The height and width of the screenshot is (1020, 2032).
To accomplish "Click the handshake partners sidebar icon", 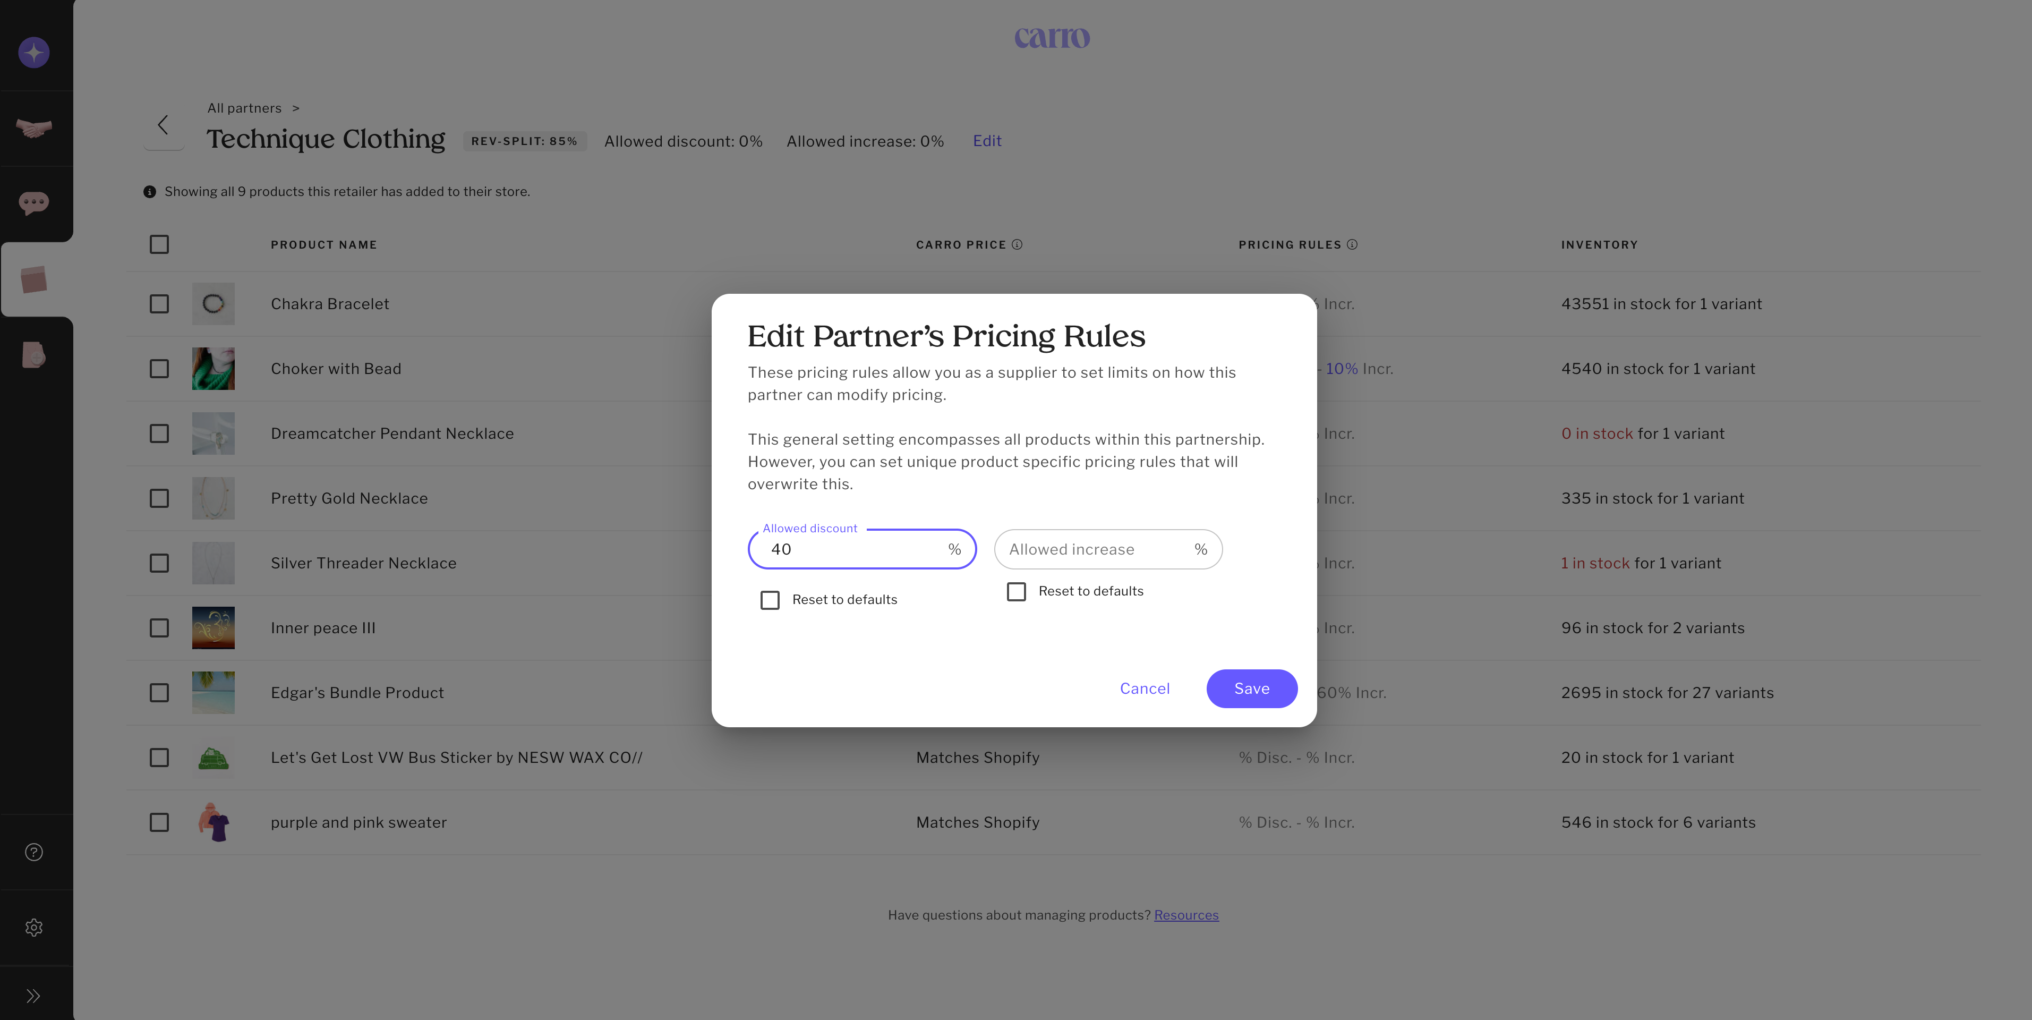I will pos(34,128).
